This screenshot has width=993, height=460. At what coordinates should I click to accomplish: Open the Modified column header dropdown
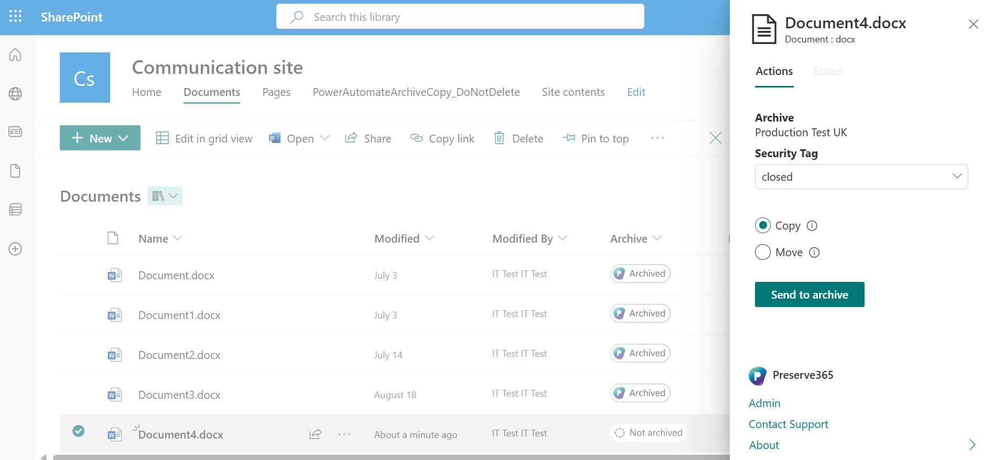pyautogui.click(x=404, y=238)
